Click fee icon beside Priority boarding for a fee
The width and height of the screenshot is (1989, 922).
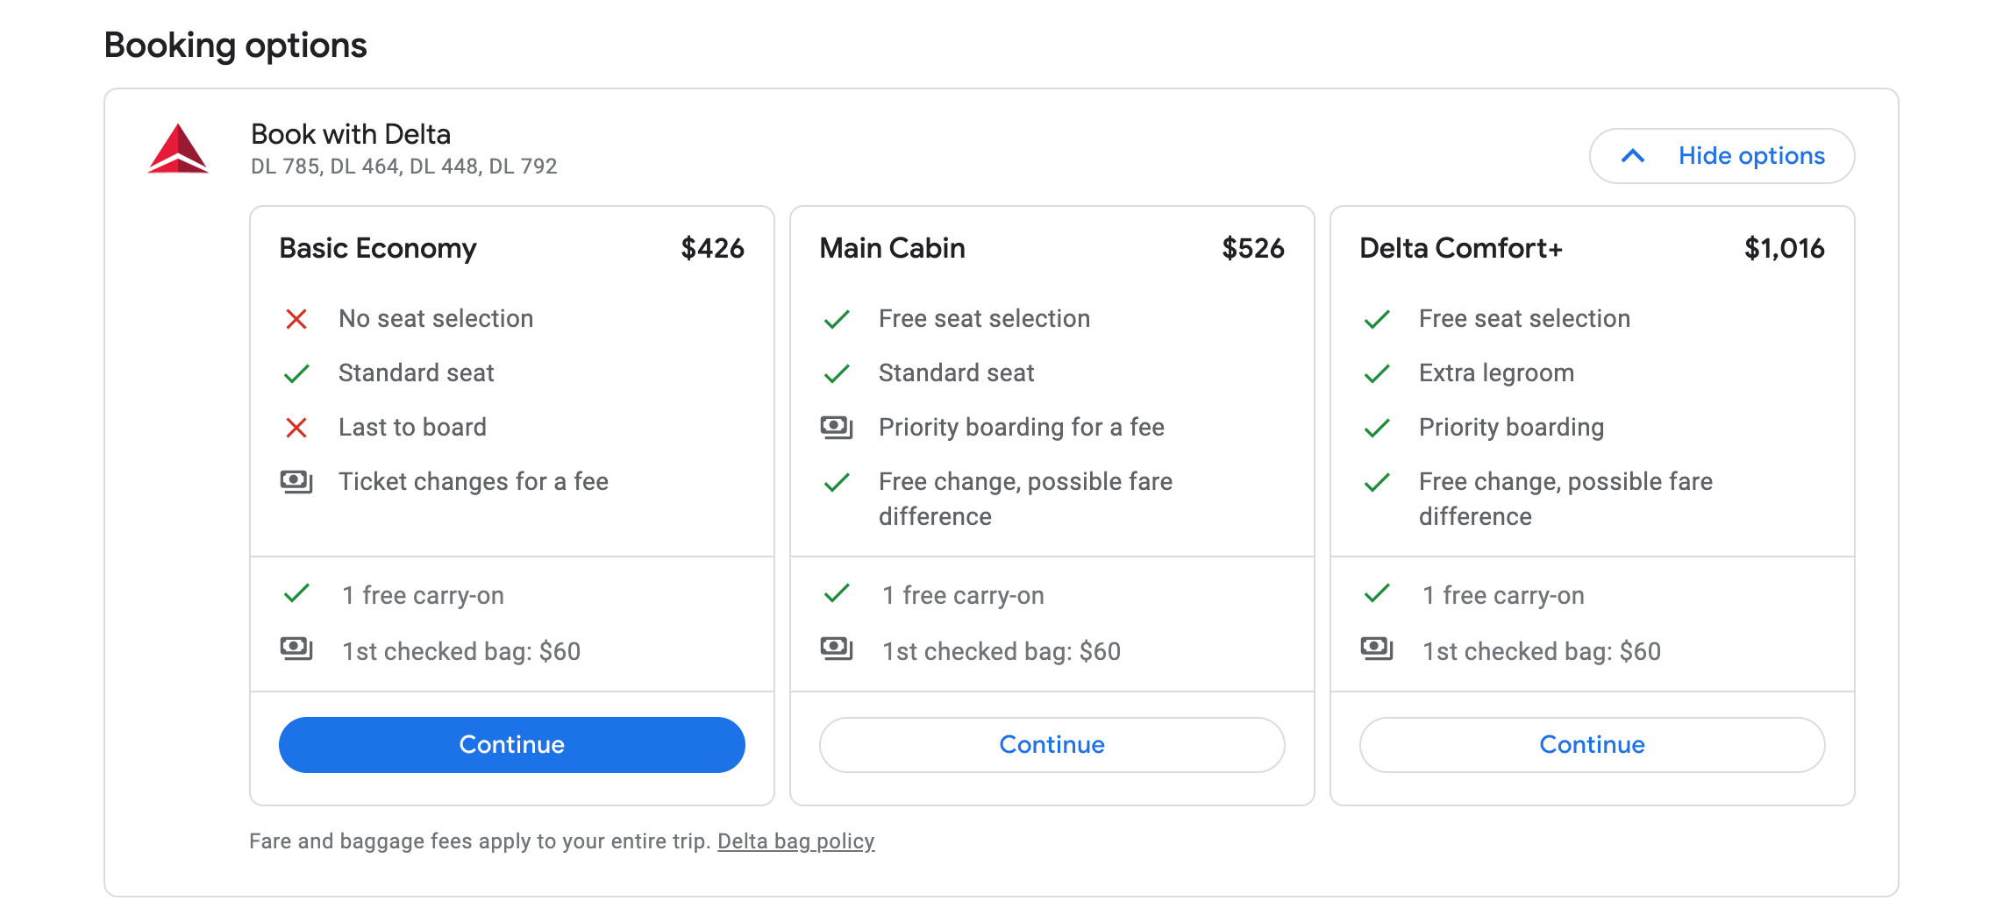pyautogui.click(x=837, y=428)
